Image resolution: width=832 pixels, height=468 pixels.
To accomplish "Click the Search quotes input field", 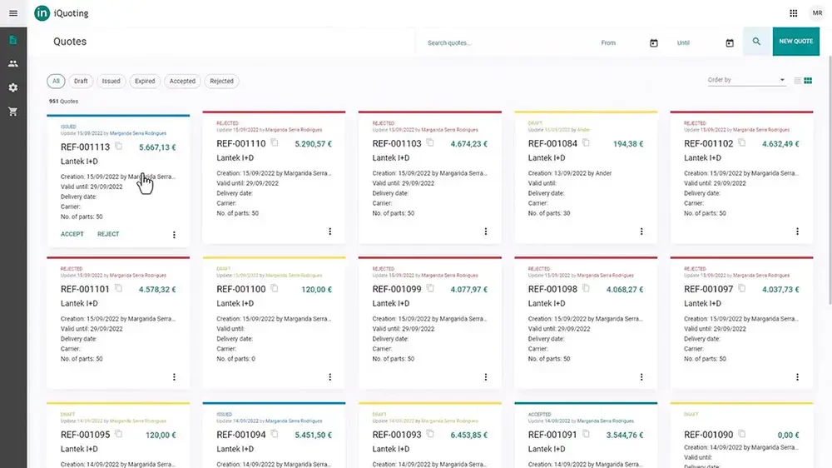I will click(x=507, y=43).
